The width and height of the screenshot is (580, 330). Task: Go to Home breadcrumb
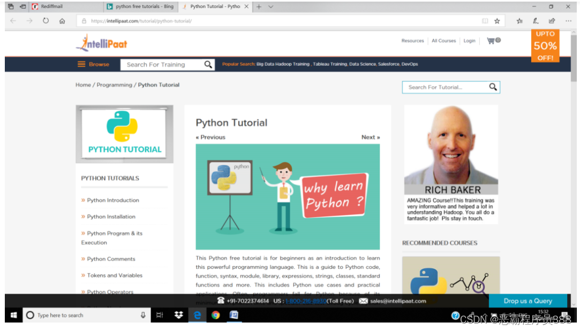coord(83,85)
